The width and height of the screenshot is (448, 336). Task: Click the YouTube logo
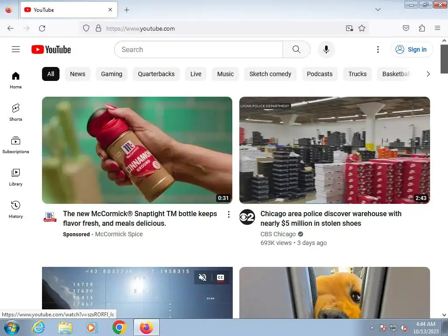pyautogui.click(x=51, y=49)
